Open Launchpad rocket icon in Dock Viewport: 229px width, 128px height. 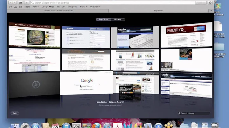tap(25, 125)
